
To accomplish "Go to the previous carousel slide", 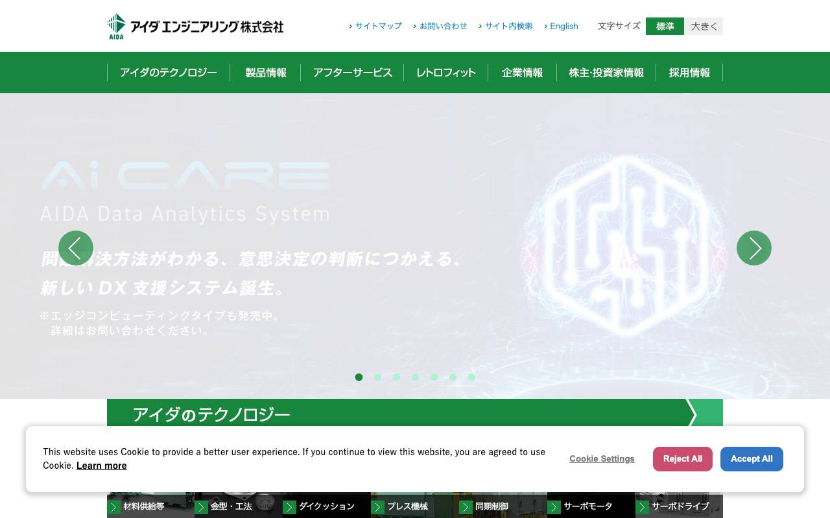I will 76,248.
